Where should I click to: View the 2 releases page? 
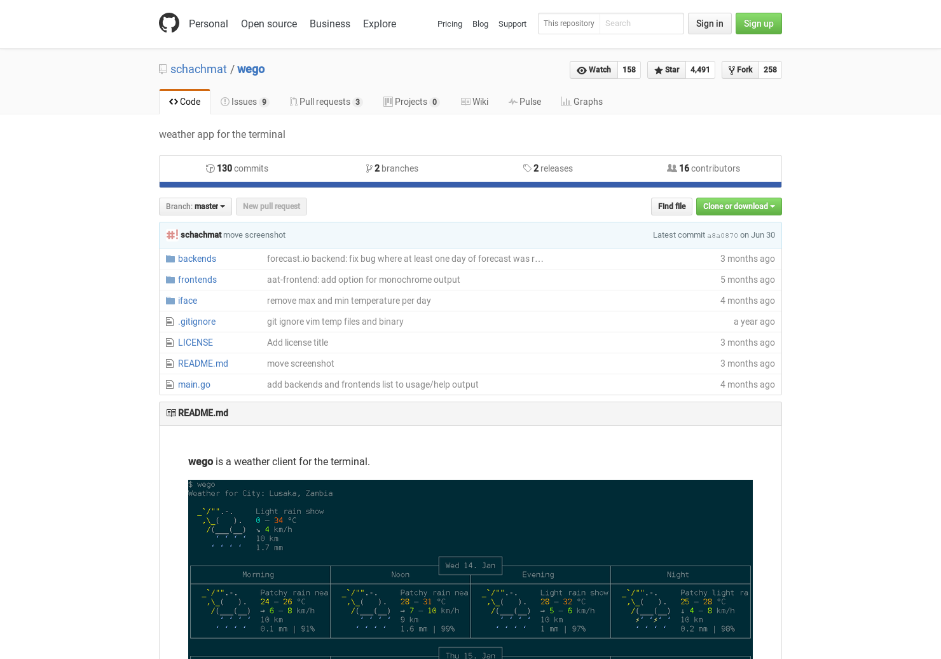(x=548, y=168)
